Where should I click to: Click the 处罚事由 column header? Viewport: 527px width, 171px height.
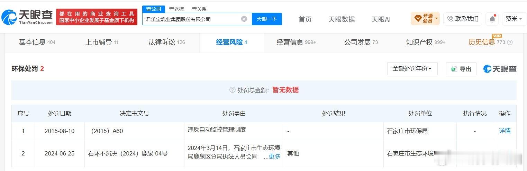click(234, 113)
